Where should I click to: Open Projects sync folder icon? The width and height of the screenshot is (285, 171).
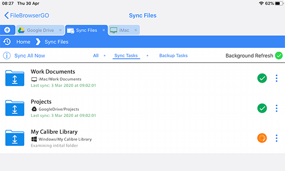point(15,108)
